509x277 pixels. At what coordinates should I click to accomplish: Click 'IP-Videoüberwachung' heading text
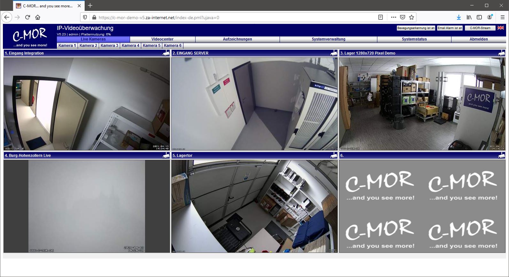coord(85,28)
